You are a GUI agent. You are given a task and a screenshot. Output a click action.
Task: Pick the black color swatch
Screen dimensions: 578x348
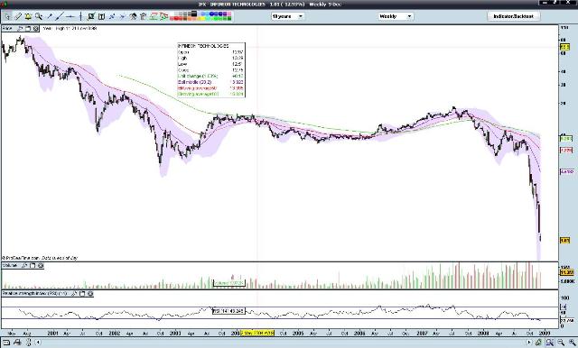[x=194, y=14]
